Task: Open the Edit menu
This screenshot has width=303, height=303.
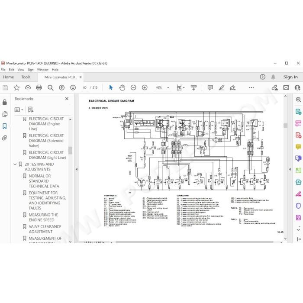Action: 11,70
